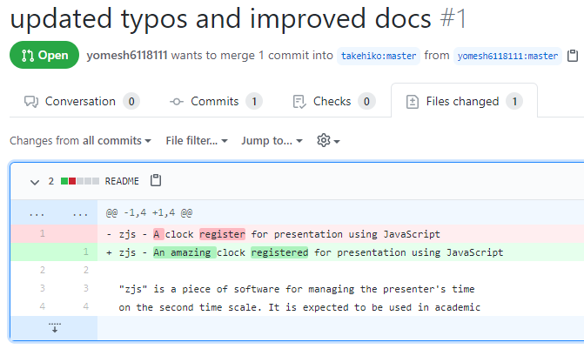584x349 pixels.
Task: Click the highlighted word 'registered'
Action: (279, 252)
